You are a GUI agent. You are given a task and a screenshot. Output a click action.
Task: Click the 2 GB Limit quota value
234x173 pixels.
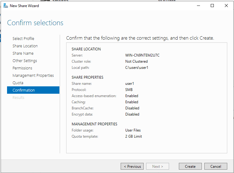tap(134, 136)
